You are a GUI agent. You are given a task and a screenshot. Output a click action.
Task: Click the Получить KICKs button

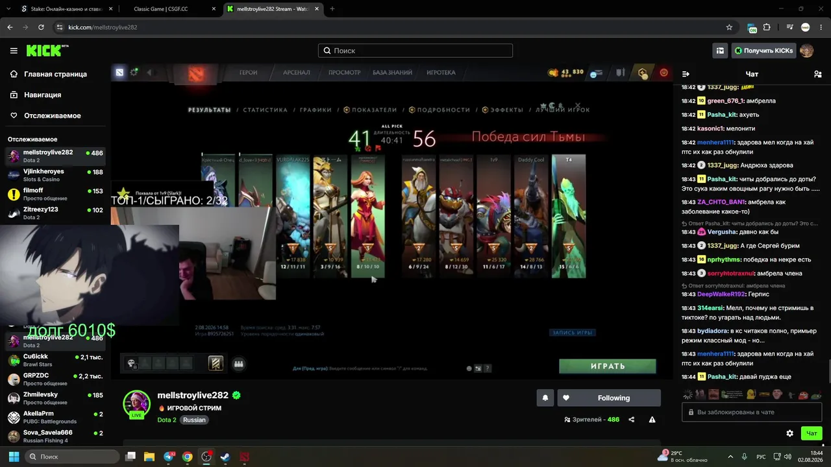(763, 51)
